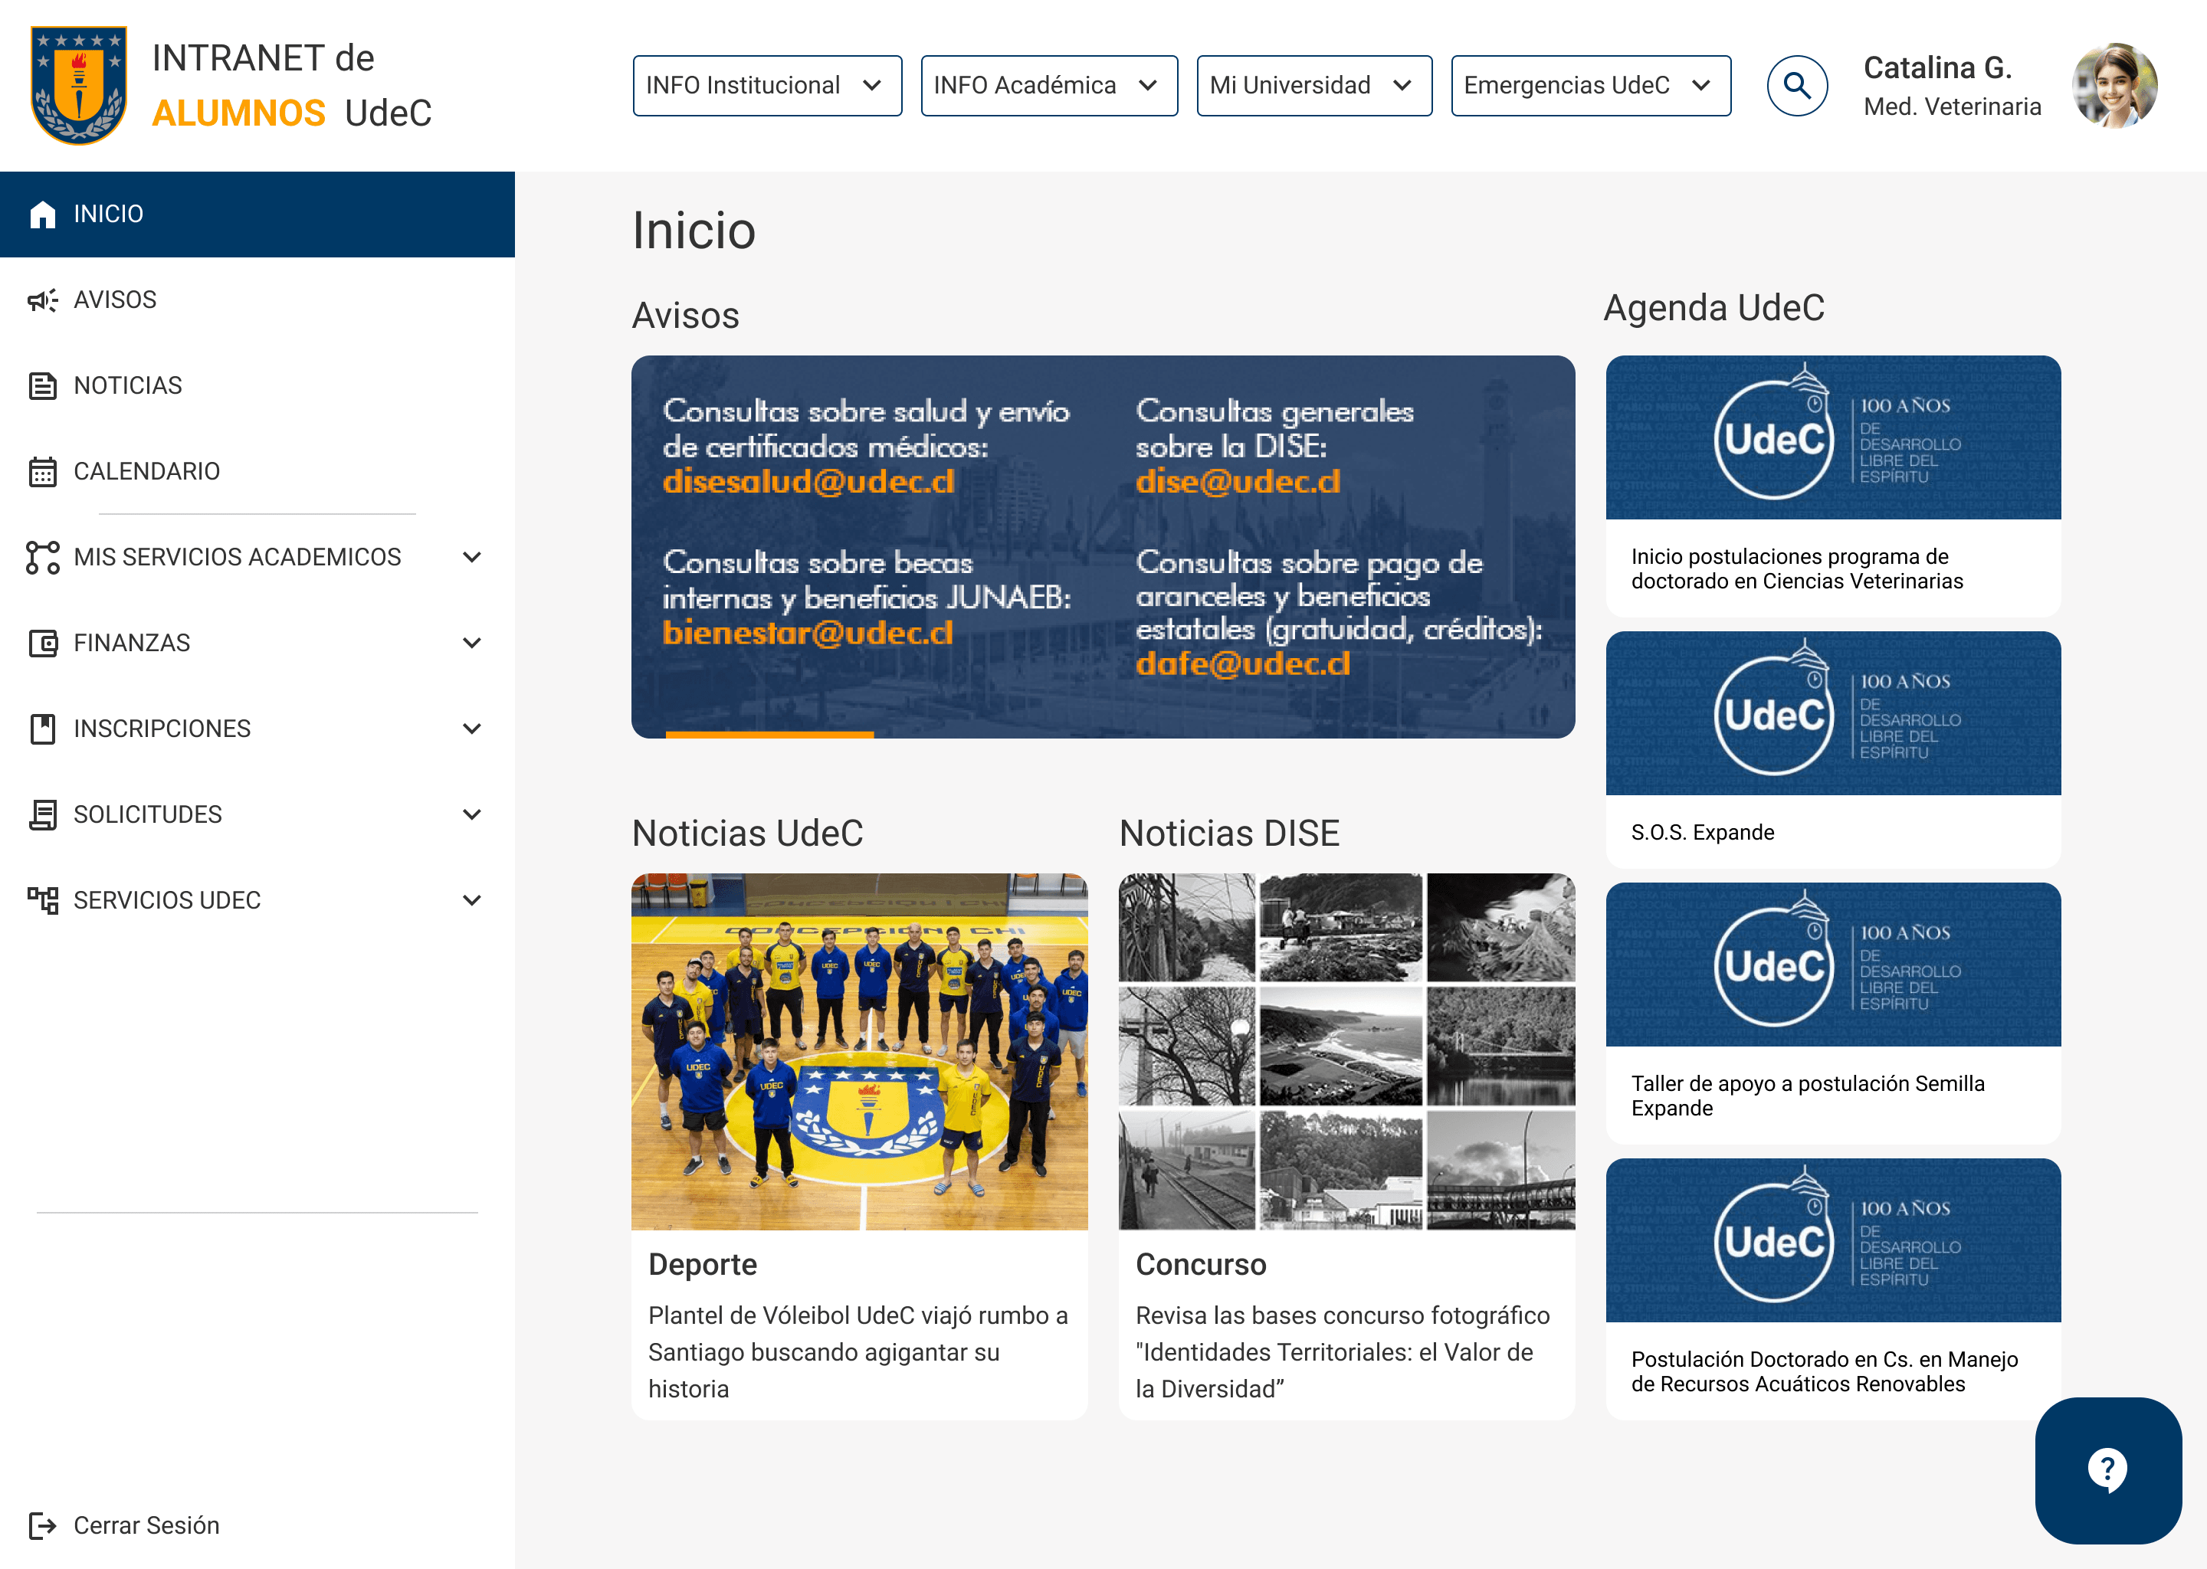2207x1569 pixels.
Task: Open the help question-mark button
Action: pyautogui.click(x=2107, y=1470)
